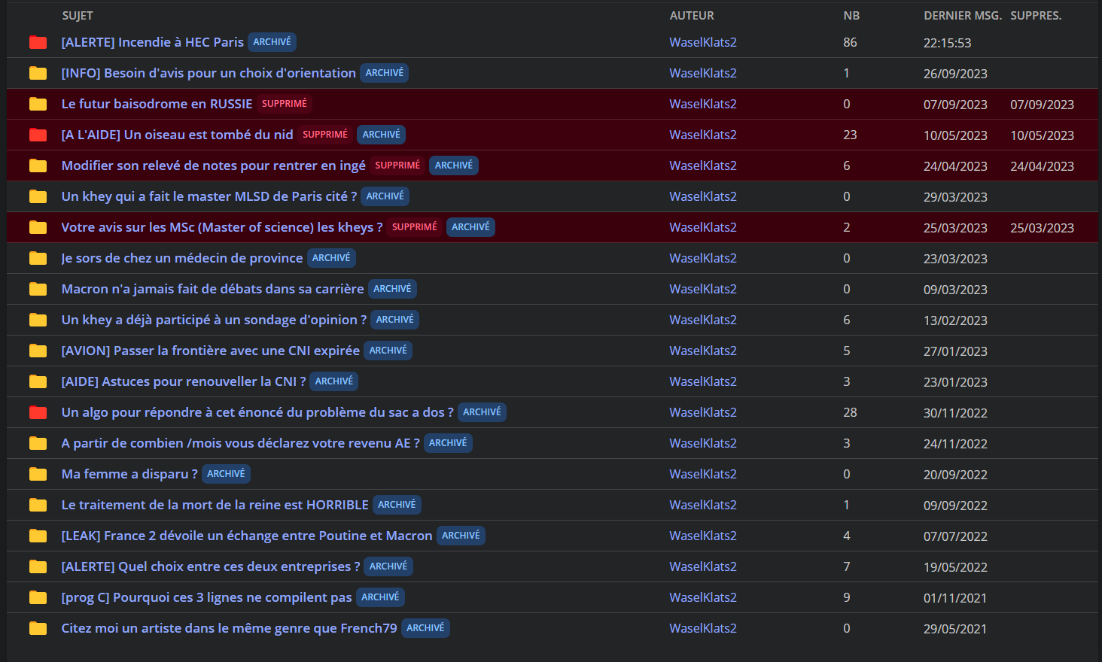This screenshot has width=1102, height=662.
Task: Open topic Citez moi un artiste dans le même genre que French79
Action: coord(230,628)
